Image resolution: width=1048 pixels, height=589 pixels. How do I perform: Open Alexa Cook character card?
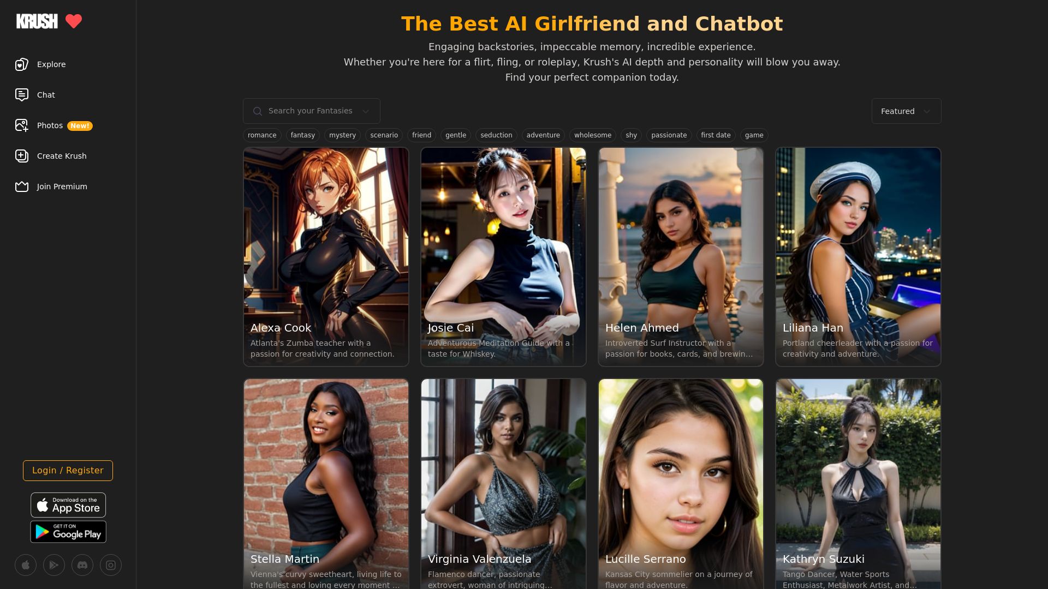point(326,257)
